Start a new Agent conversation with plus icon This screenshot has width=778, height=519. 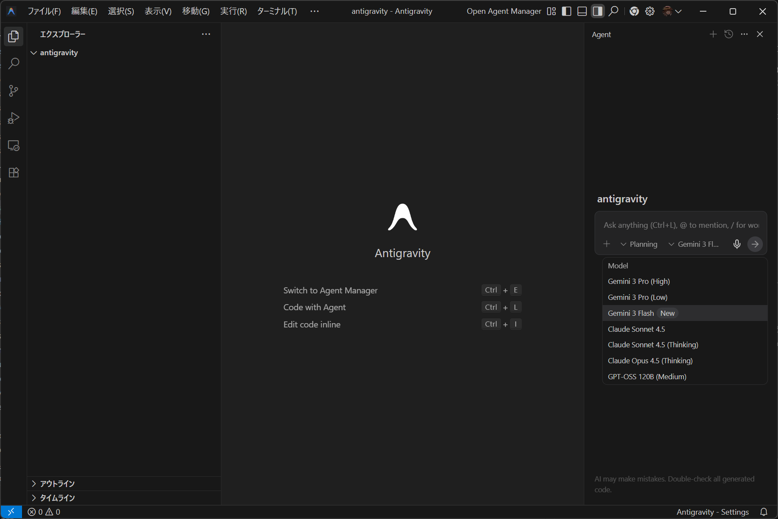click(713, 34)
